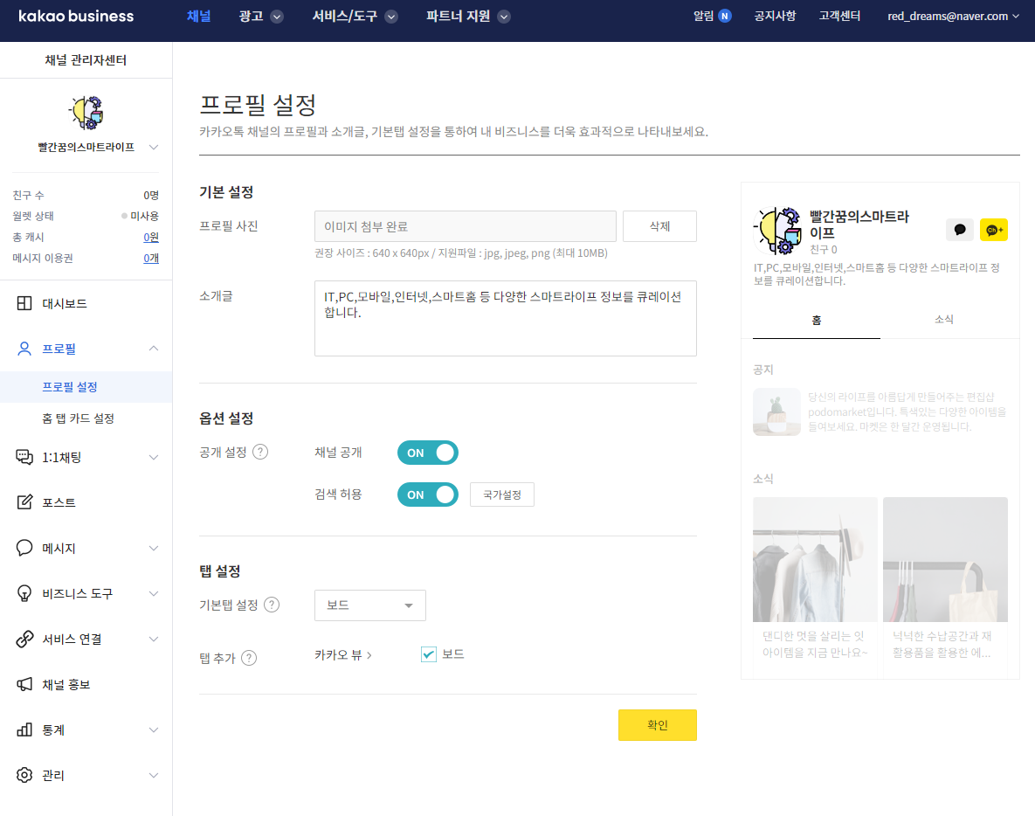Click the management gear icon

pos(24,775)
